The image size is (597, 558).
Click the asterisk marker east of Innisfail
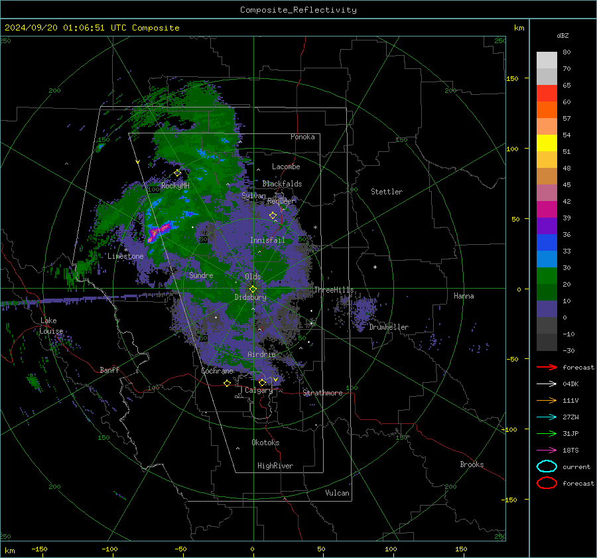315,228
